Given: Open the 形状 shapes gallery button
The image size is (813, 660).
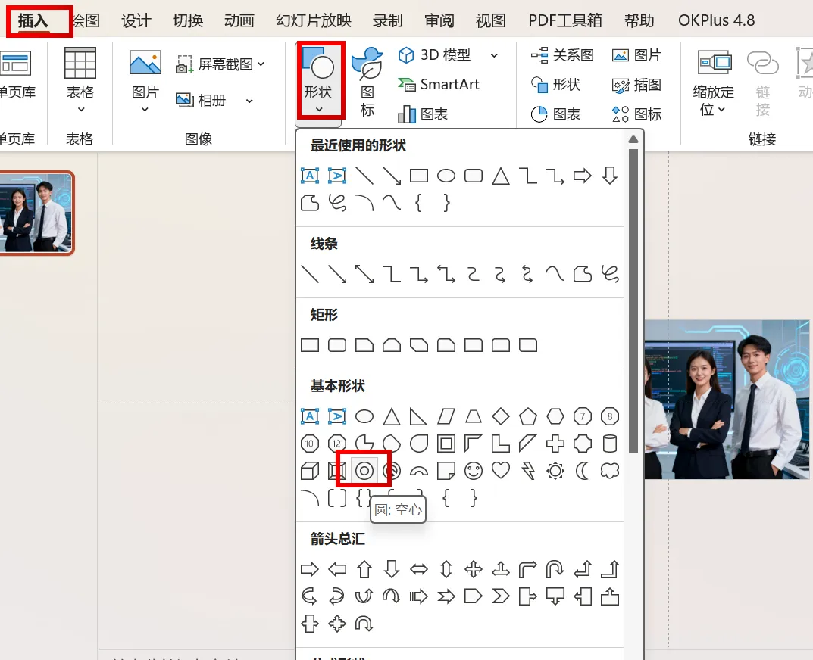Looking at the screenshot, I should click(x=318, y=80).
